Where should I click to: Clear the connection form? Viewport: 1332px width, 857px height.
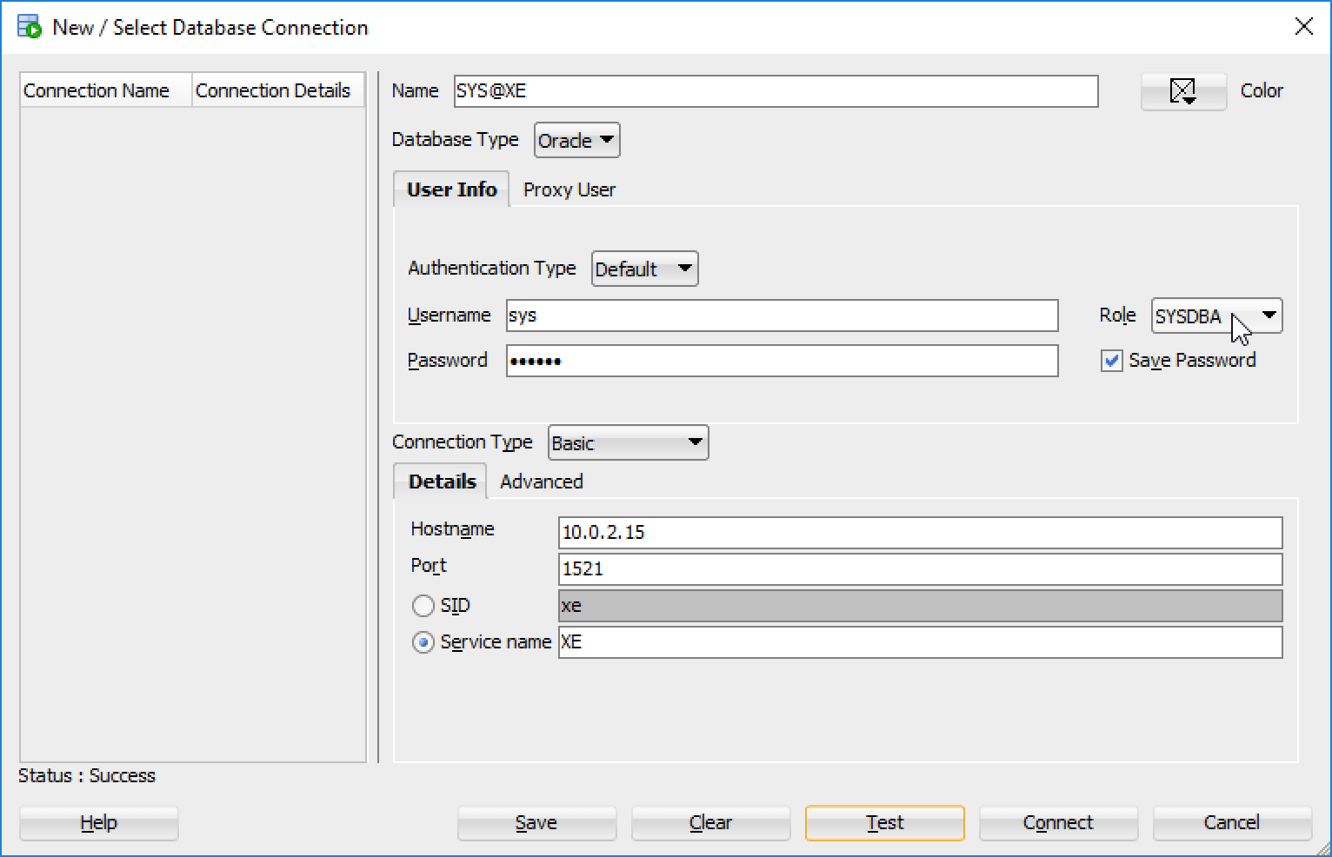coord(710,822)
